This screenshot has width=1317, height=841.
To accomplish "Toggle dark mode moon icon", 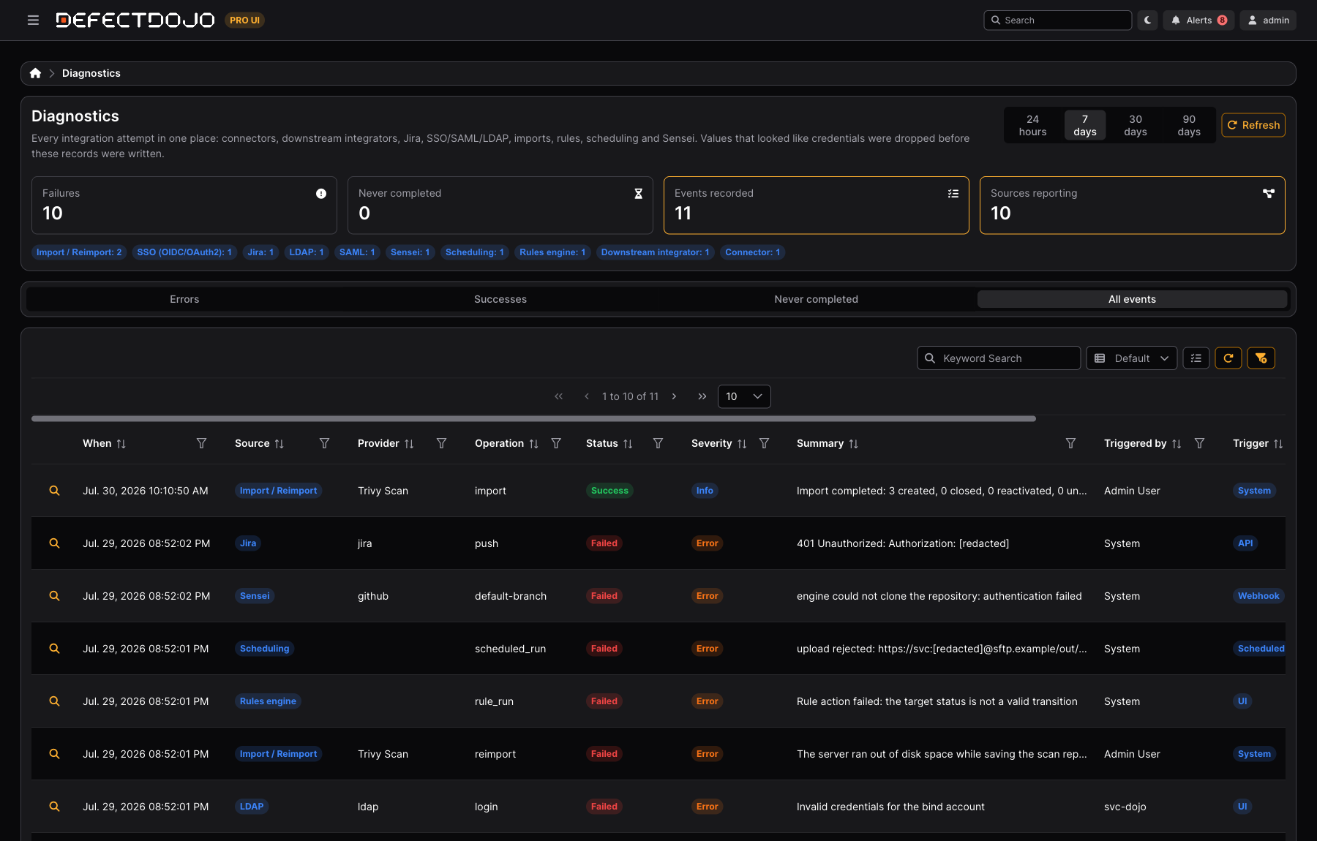I will pyautogui.click(x=1147, y=20).
